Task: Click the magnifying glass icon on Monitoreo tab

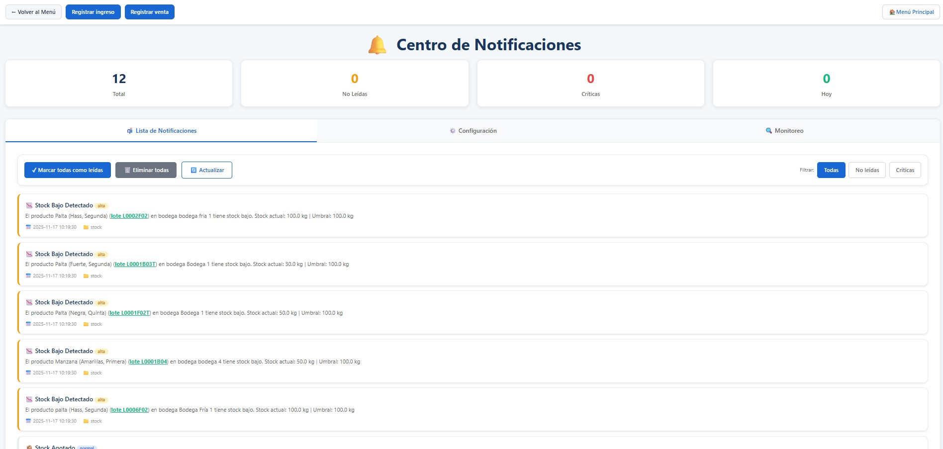Action: pos(767,131)
